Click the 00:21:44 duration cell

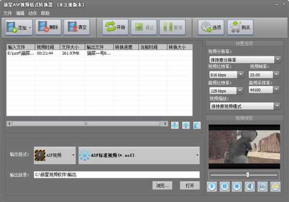pos(45,54)
